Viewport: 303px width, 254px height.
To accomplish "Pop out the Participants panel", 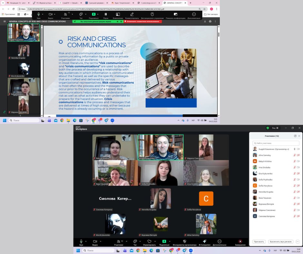I will tap(295, 136).
